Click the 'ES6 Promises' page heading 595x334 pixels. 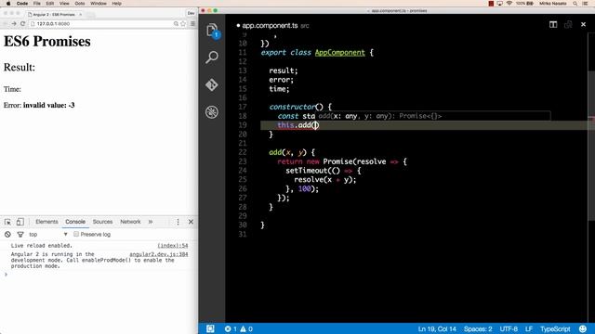tap(47, 41)
